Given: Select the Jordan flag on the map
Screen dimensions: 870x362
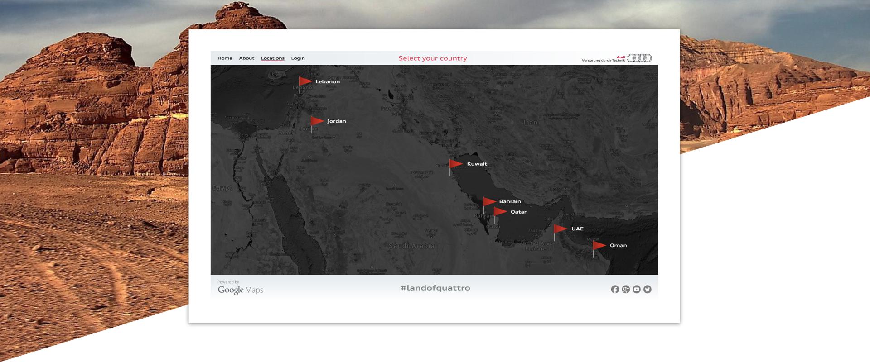Looking at the screenshot, I should pos(317,121).
